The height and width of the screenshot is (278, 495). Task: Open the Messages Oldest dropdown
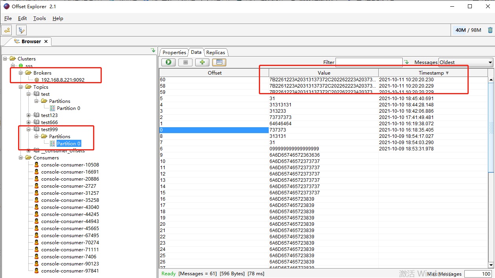coord(466,62)
